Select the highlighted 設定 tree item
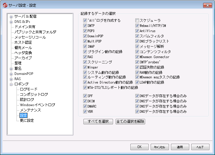Screen dimensions: 215x155 [23, 115]
